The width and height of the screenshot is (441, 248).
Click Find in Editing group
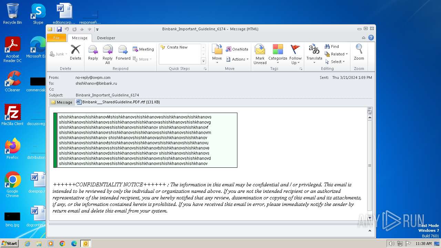click(332, 46)
